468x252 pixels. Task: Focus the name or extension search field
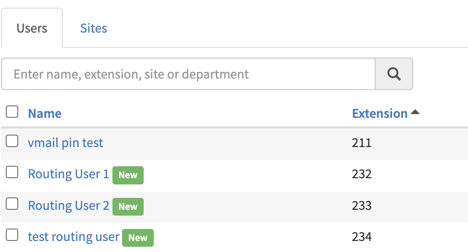[188, 74]
